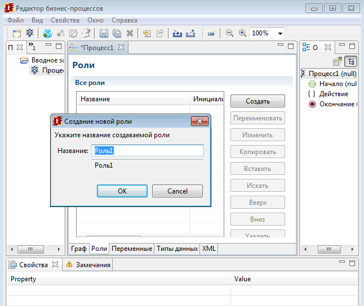Click the Изменить button
The height and width of the screenshot is (306, 364).
coord(258,135)
